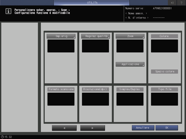Click the Numero serie label
The image size is (186, 139).
click(x=135, y=8)
